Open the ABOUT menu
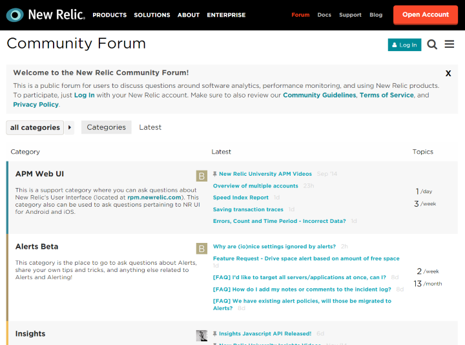The image size is (465, 345). tap(189, 15)
